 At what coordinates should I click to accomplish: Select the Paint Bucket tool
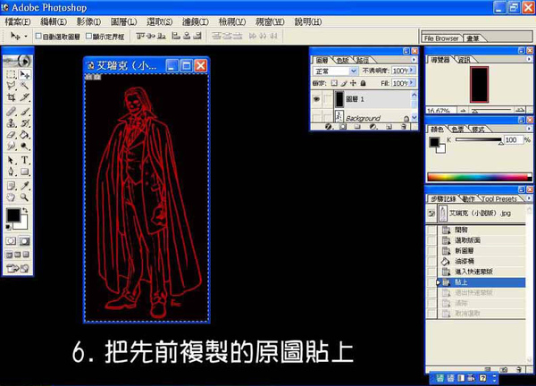(x=24, y=135)
